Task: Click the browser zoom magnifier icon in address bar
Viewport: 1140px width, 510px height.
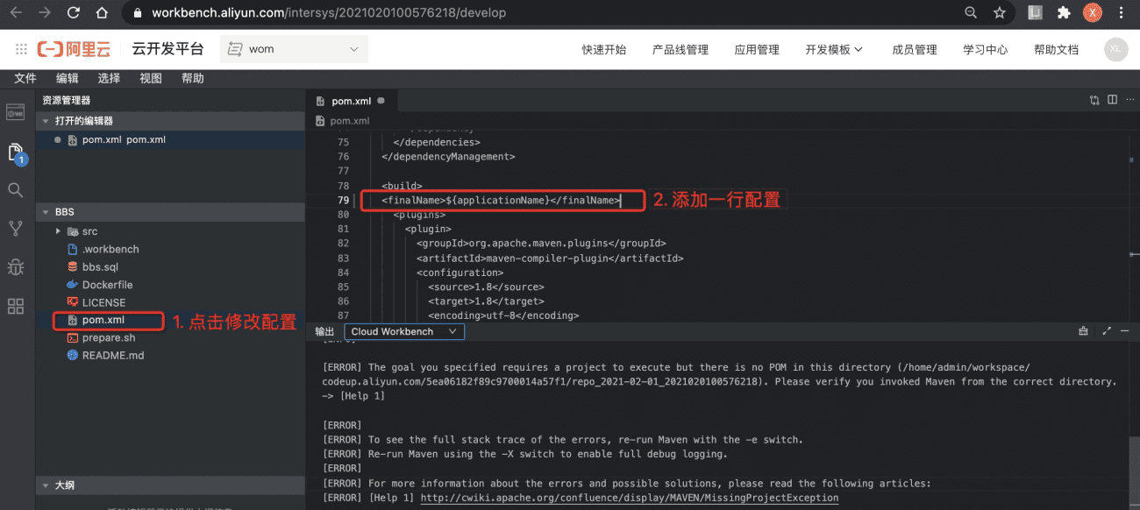Action: click(x=971, y=13)
